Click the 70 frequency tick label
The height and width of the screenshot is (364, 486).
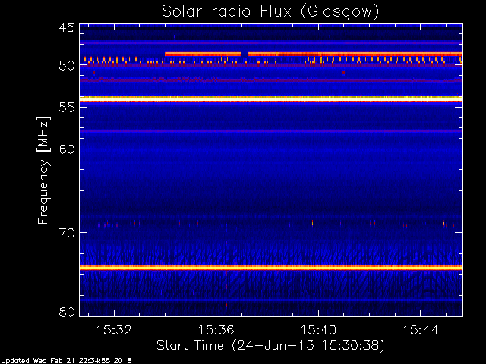67,233
